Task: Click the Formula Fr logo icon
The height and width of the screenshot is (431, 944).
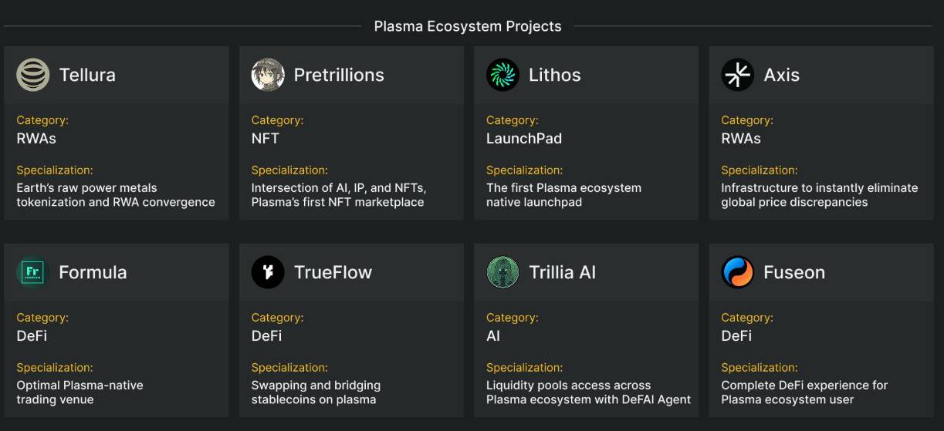Action: (x=32, y=272)
